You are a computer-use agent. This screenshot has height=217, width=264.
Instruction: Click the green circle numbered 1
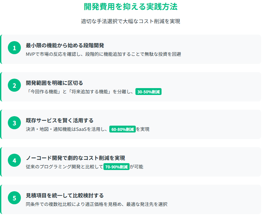(x=14, y=48)
